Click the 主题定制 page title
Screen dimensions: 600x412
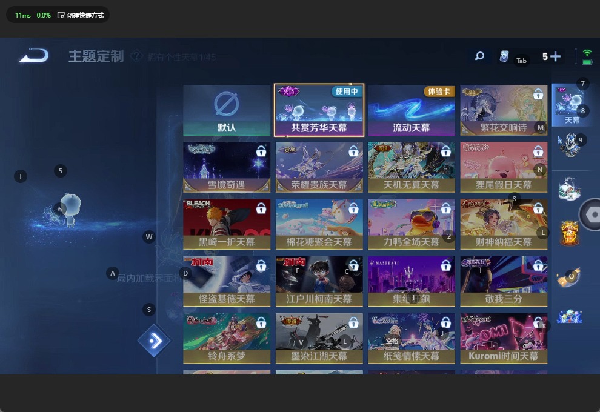(x=96, y=56)
